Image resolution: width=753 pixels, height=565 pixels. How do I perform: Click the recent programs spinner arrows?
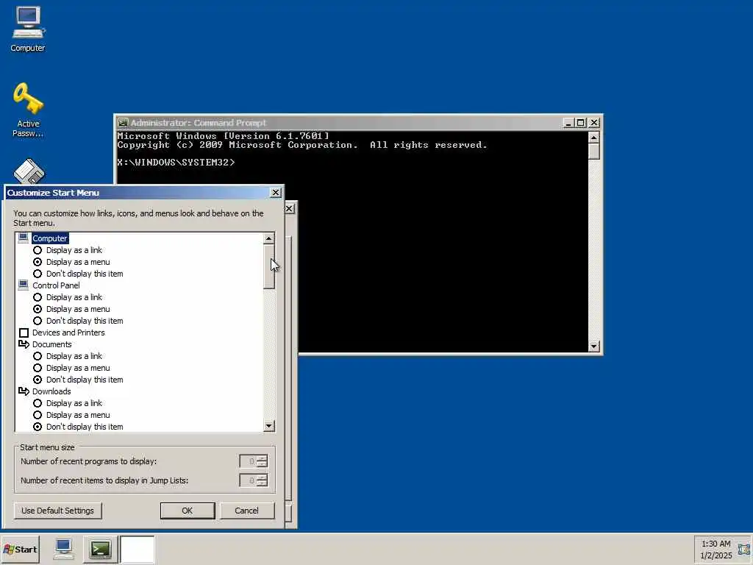coord(263,461)
